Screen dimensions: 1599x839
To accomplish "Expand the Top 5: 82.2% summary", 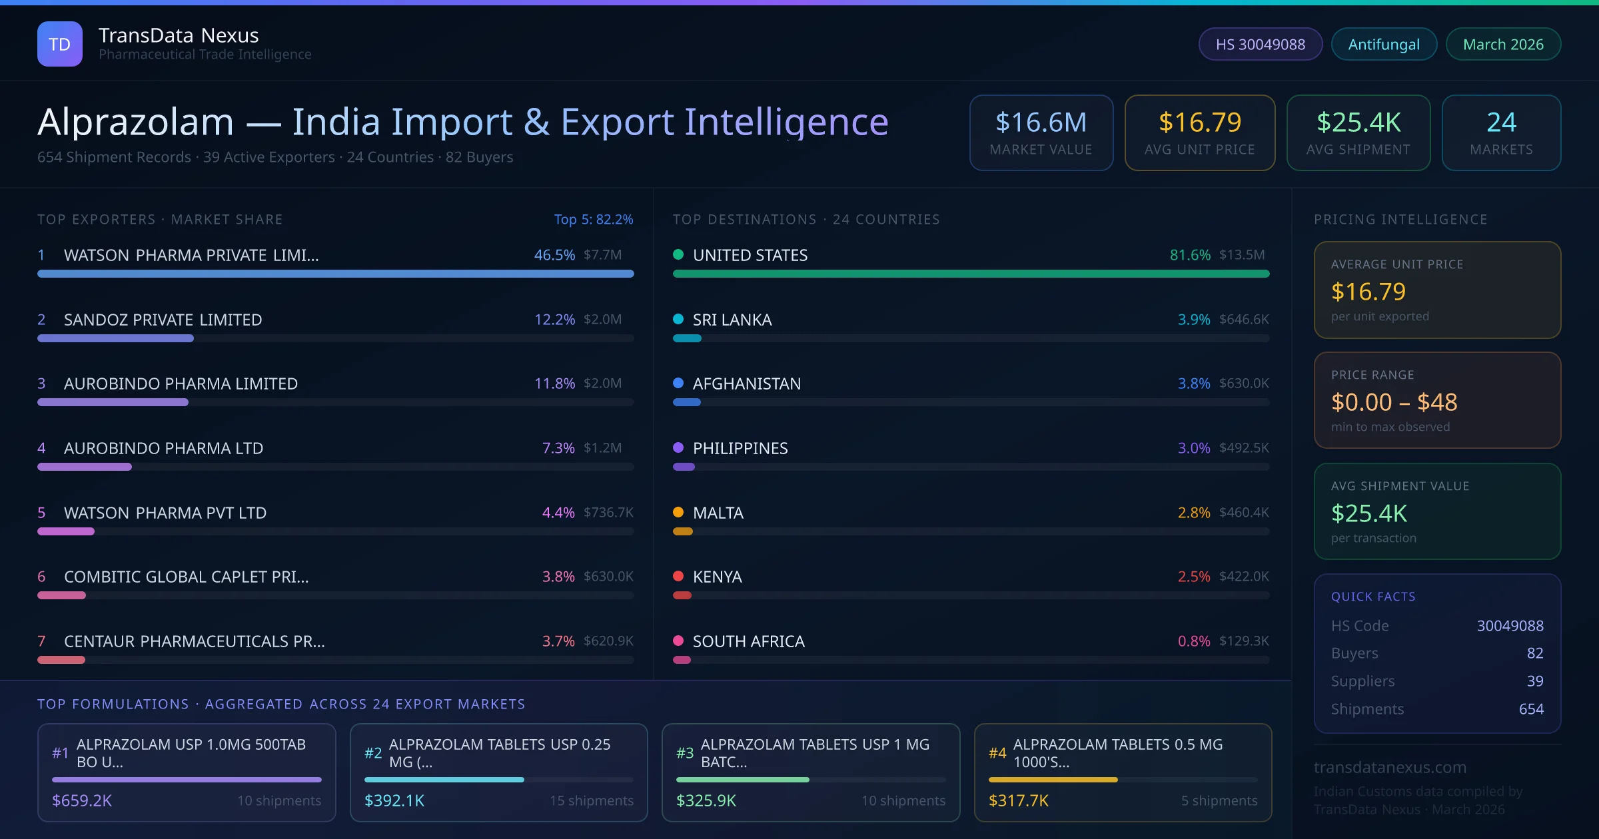I will [x=594, y=218].
